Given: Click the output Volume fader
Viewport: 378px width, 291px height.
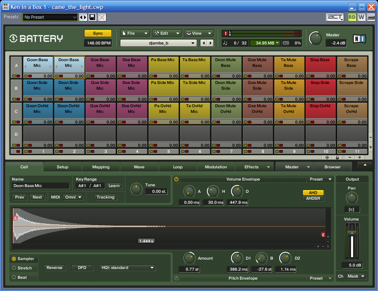Looking at the screenshot, I should pos(352,233).
